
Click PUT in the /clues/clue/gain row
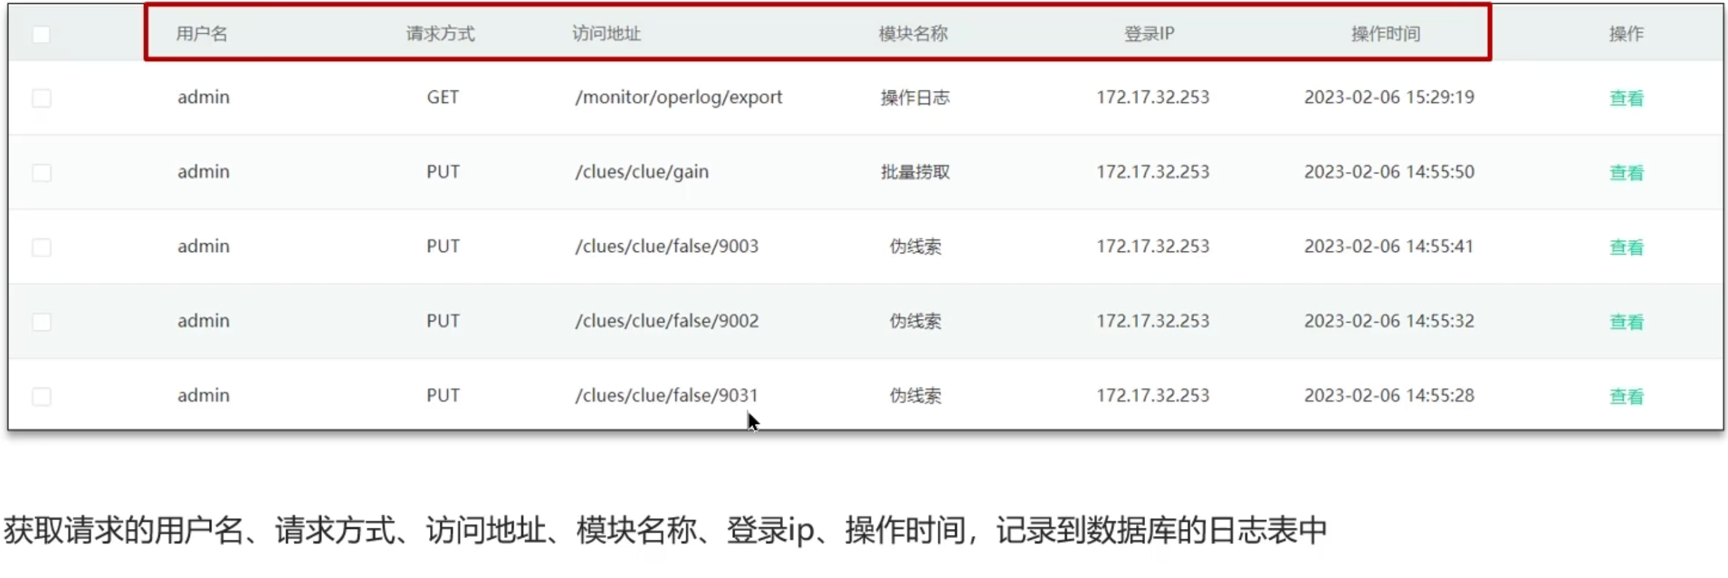443,172
